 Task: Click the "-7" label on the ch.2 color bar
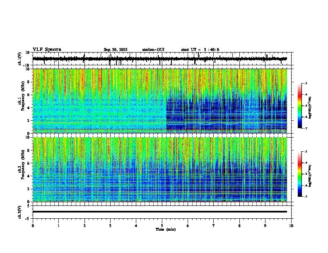point(306,196)
